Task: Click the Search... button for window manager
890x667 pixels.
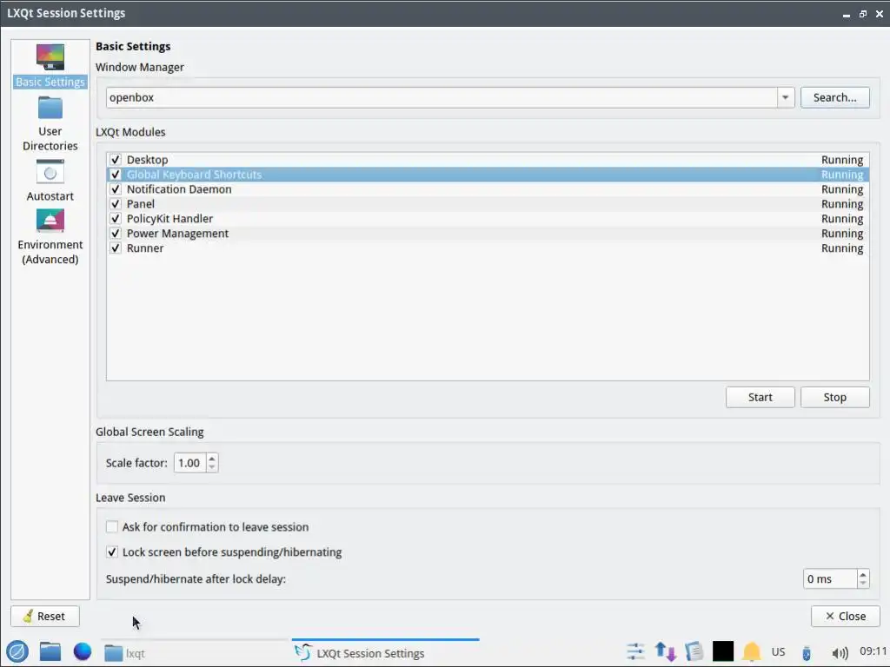Action: tap(835, 97)
